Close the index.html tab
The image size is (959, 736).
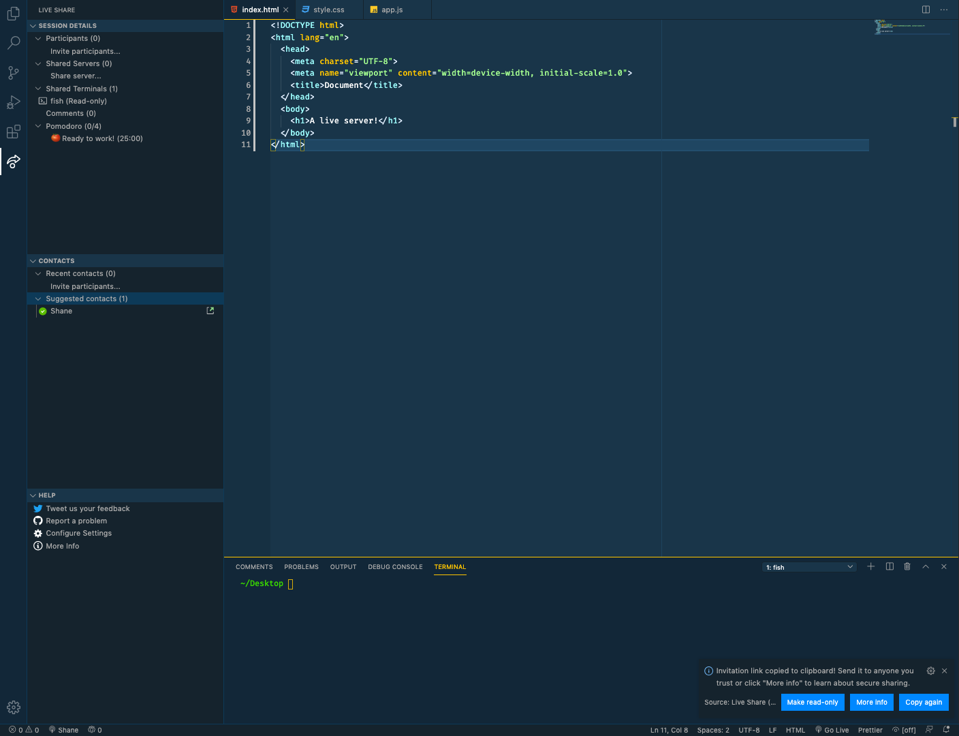(x=286, y=10)
